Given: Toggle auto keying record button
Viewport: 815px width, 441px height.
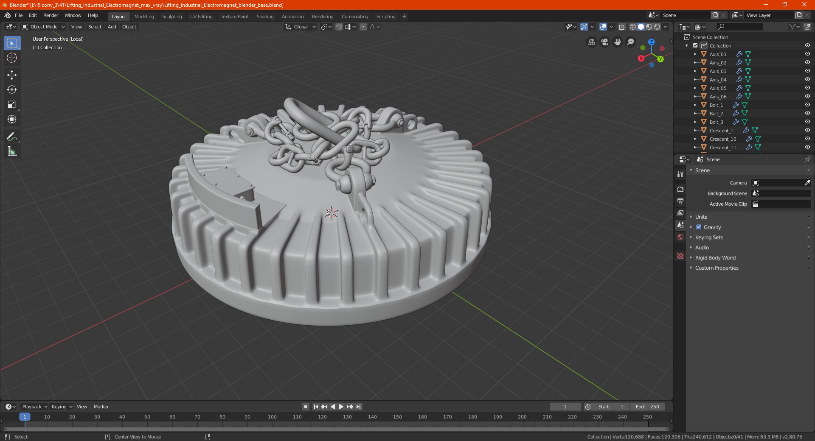Looking at the screenshot, I should coord(306,407).
